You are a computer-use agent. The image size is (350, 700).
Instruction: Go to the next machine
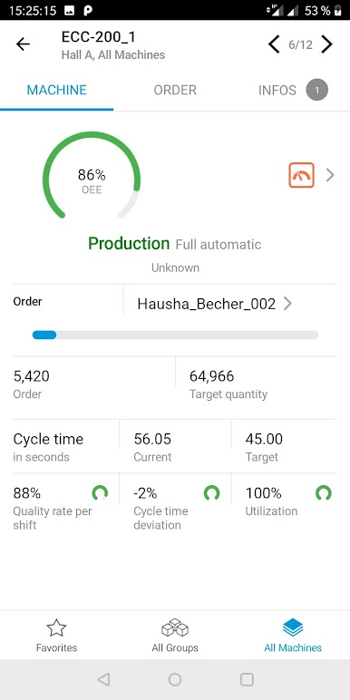[326, 44]
